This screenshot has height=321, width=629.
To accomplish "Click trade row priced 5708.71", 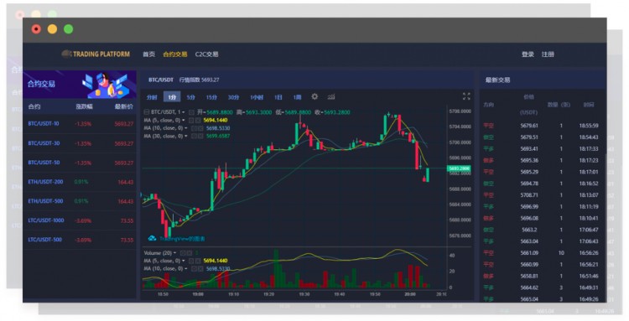I will tap(543, 195).
